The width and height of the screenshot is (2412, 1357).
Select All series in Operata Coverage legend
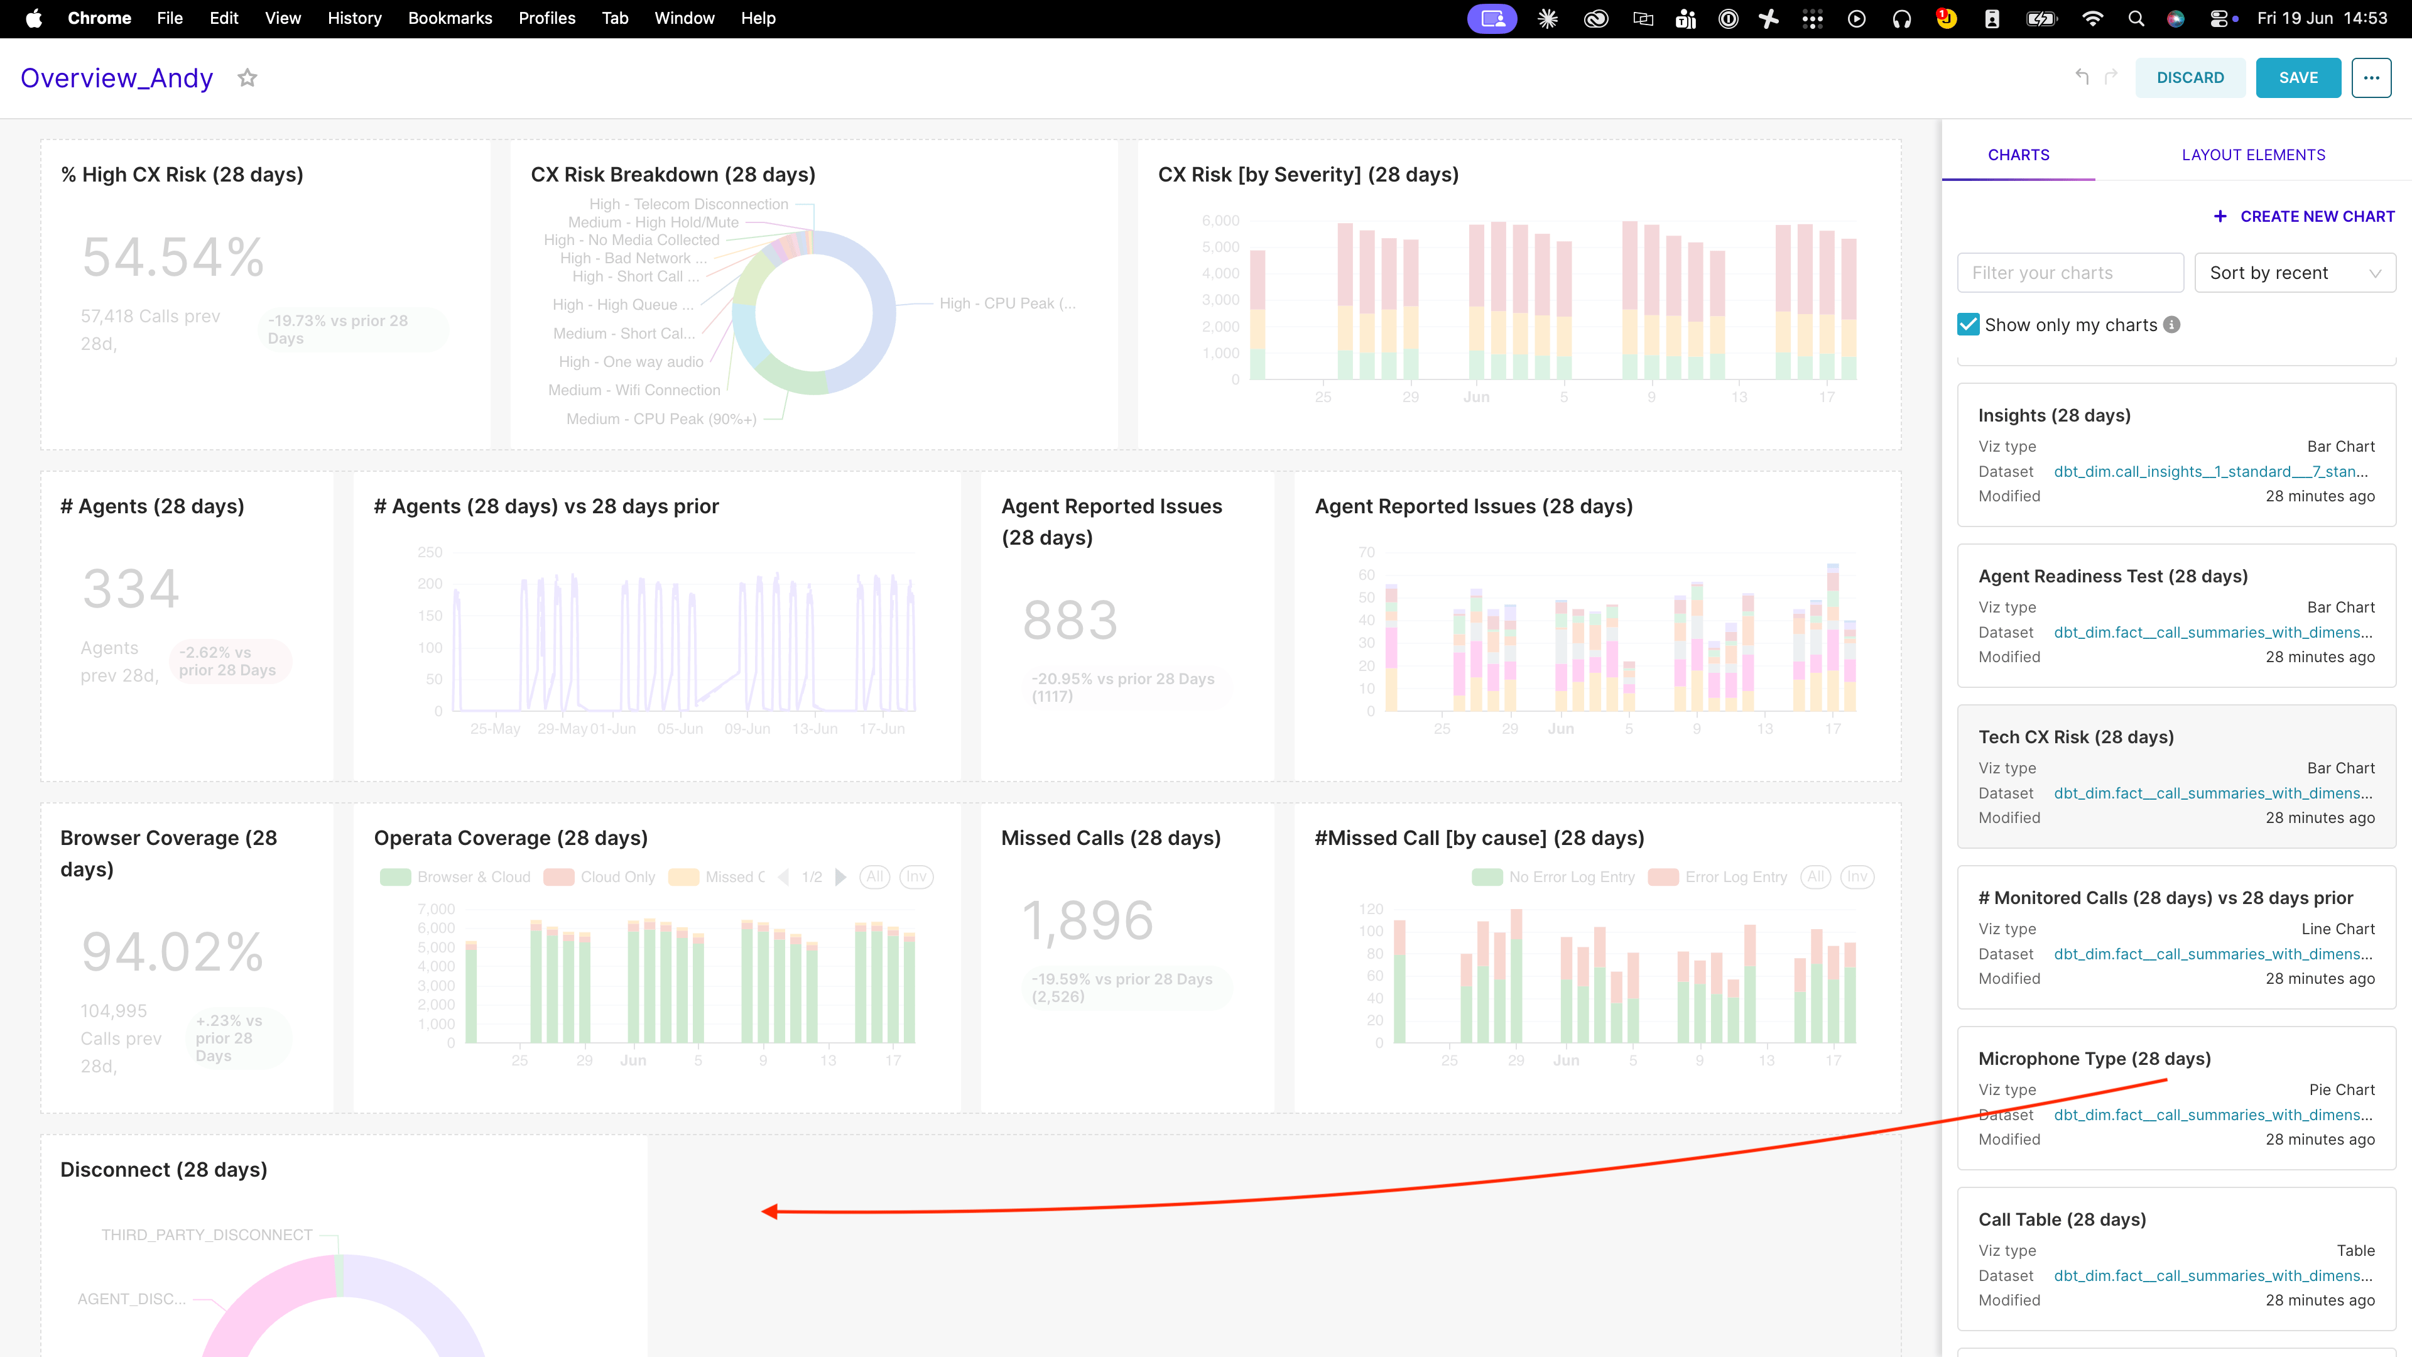874,876
